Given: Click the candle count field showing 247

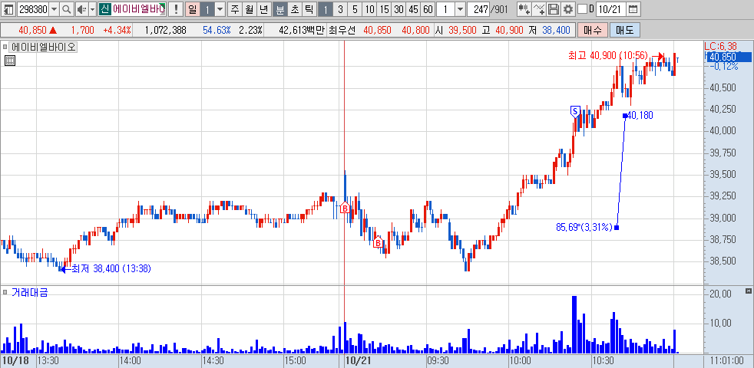Looking at the screenshot, I should tap(479, 9).
